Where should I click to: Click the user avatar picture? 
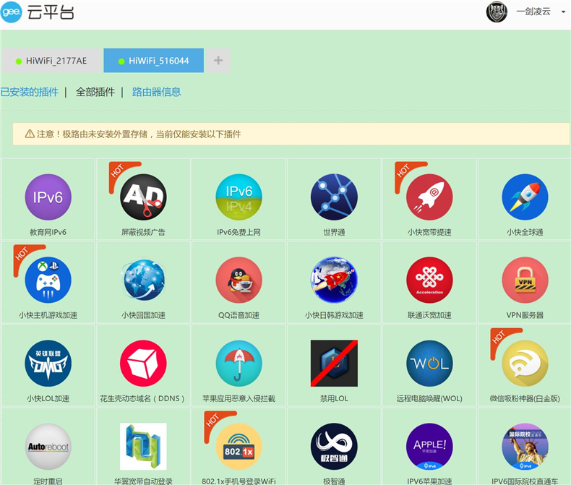click(497, 12)
